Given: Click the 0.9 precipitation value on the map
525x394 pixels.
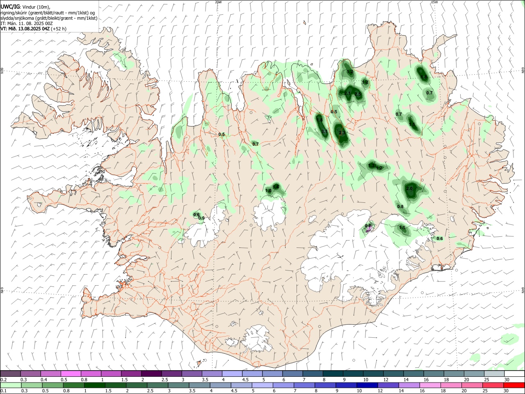Looking at the screenshot, I should pos(201,218).
